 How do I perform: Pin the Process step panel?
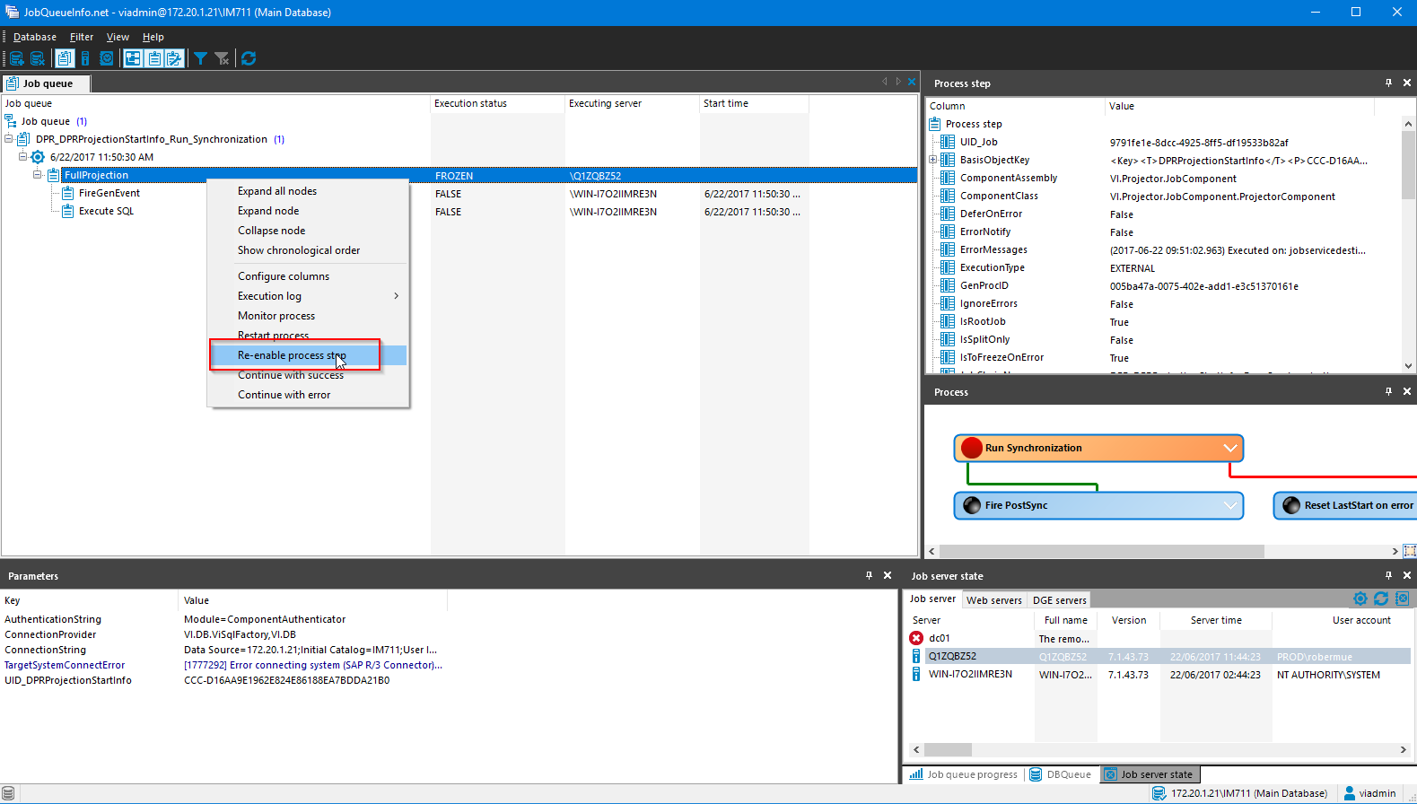pyautogui.click(x=1388, y=83)
